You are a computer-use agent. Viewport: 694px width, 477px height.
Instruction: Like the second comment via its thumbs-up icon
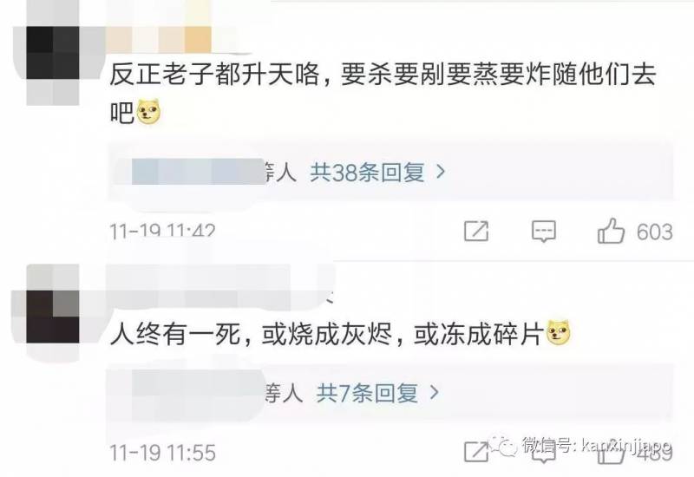pyautogui.click(x=611, y=453)
